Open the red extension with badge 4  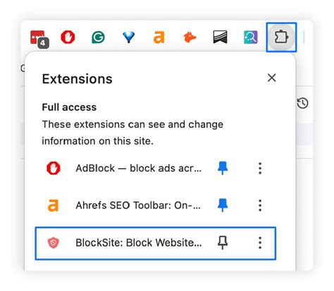point(39,38)
